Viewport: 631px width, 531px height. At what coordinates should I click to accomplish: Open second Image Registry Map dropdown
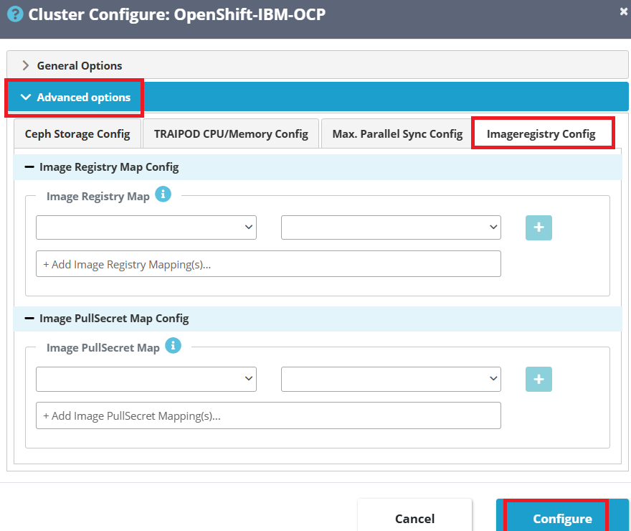pos(391,227)
